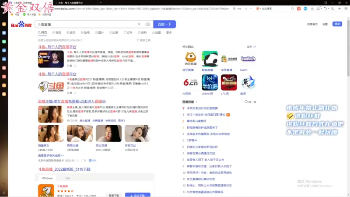Click the browser zoom 110% indicator
The height and width of the screenshot is (197, 350).
click(x=238, y=9)
